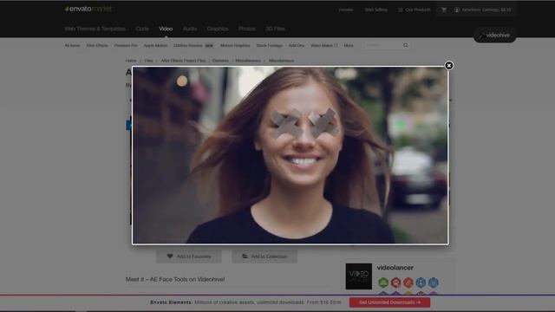Select the Video category tab
Screen dimensions: 555x312
[166, 29]
